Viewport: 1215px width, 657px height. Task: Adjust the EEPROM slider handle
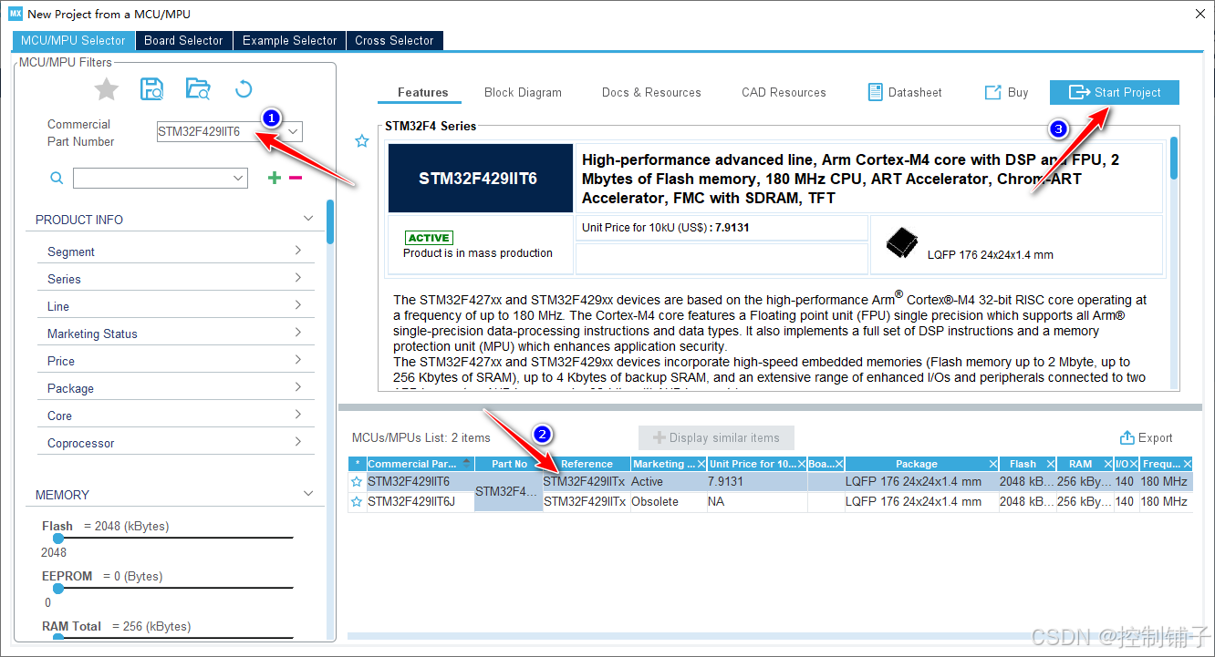pyautogui.click(x=58, y=589)
